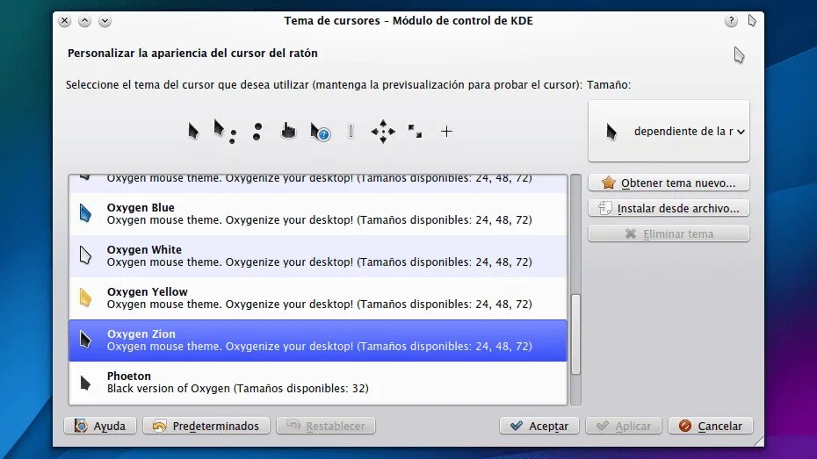
Task: Click the cursor icon in the title bar corner
Action: click(x=752, y=21)
